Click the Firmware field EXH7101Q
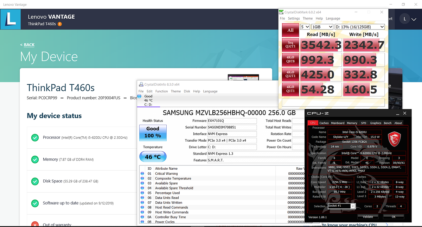422x227 pixels. tap(232, 121)
